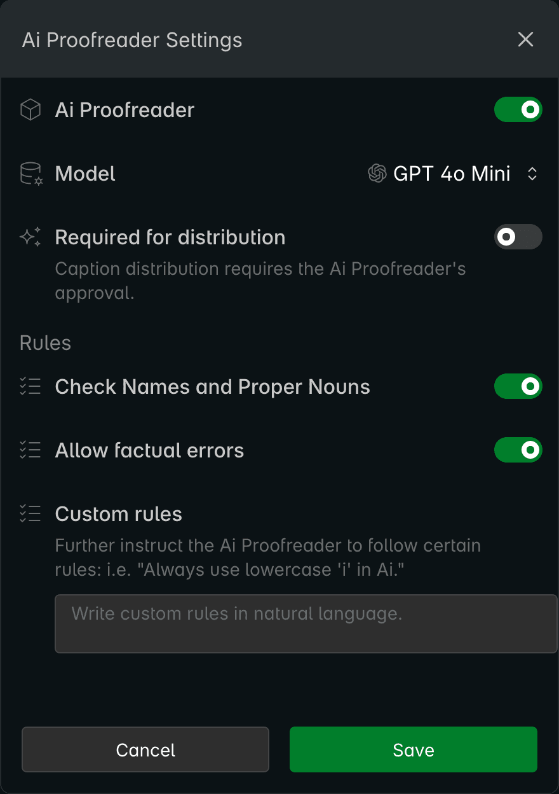Screen dimensions: 559x794
Task: Click the up-down chevron of the model selector
Action: [x=533, y=174]
